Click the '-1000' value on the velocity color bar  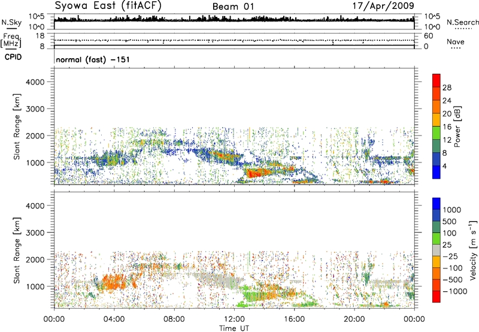tap(454, 291)
